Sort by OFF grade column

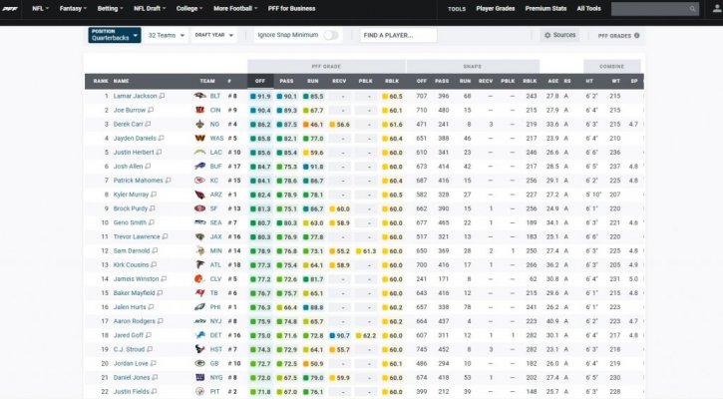pos(260,81)
